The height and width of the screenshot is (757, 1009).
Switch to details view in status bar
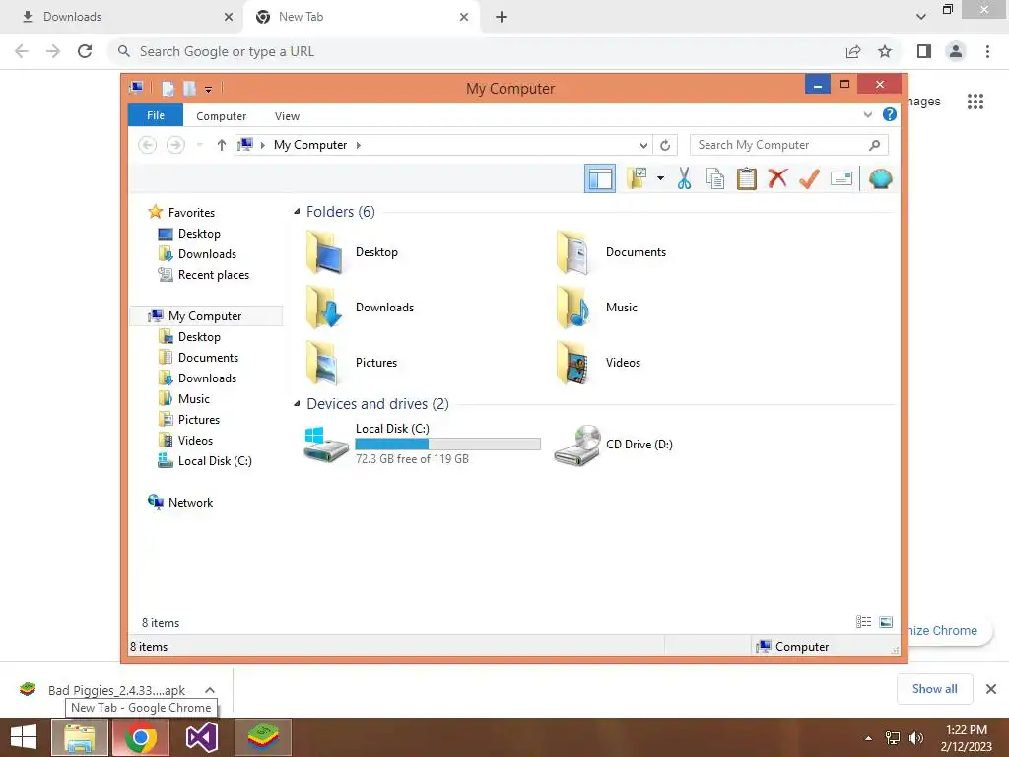(x=863, y=622)
